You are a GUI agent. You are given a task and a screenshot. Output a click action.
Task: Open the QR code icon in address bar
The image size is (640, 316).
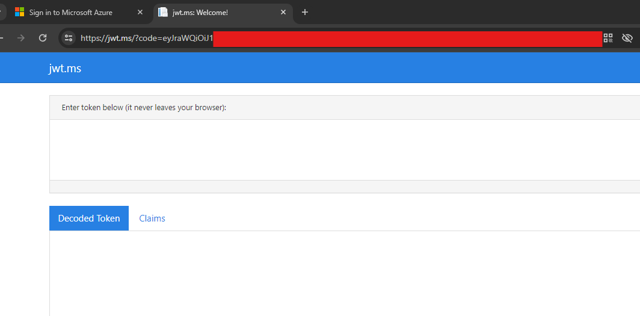pyautogui.click(x=608, y=38)
